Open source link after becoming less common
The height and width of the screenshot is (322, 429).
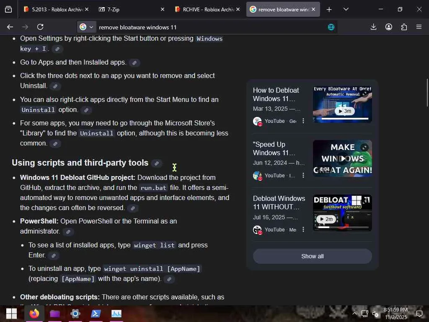pyautogui.click(x=55, y=144)
